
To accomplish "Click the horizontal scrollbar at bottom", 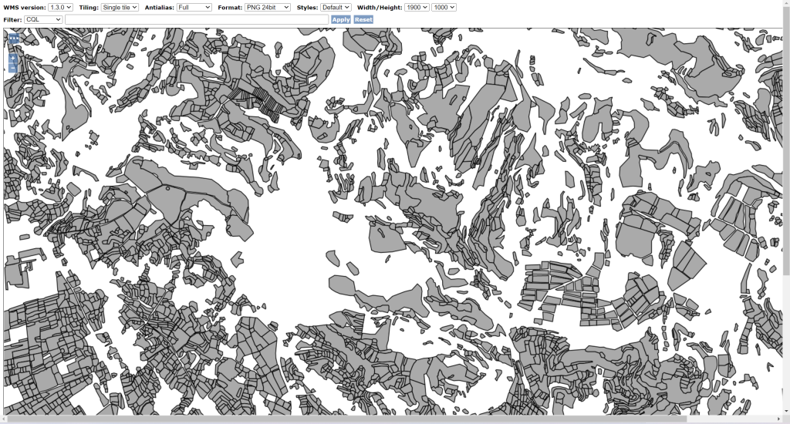I will tap(347, 419).
